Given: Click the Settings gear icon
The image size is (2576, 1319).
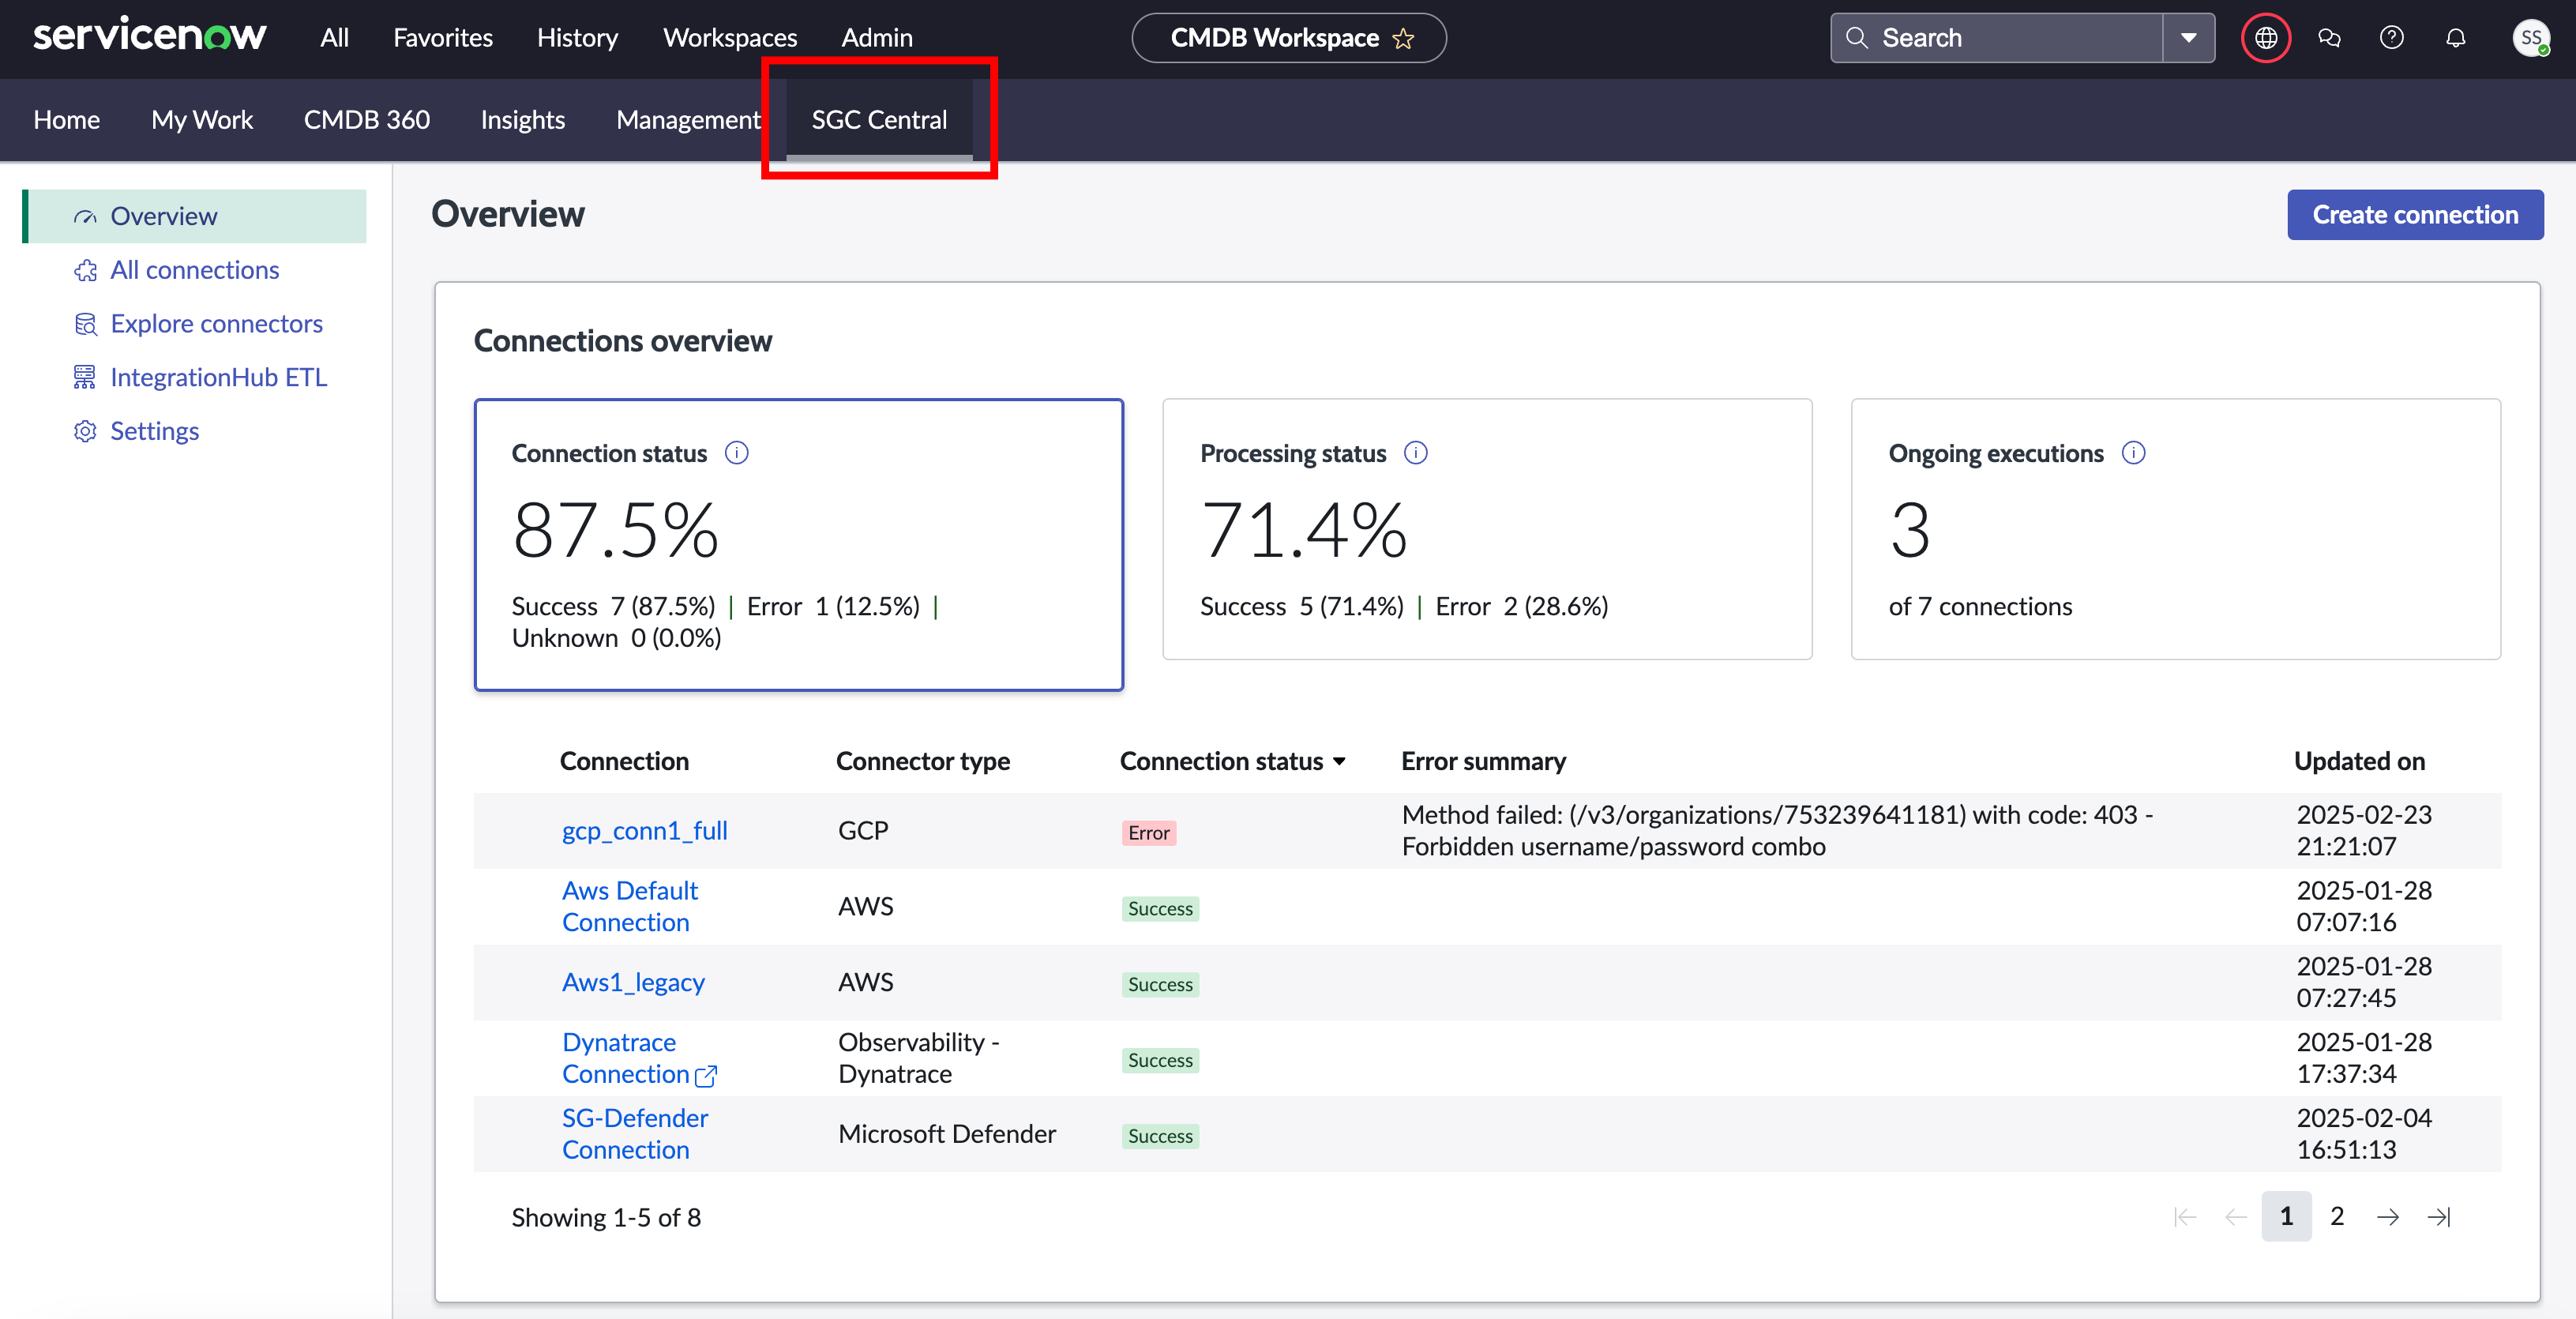Looking at the screenshot, I should click(x=85, y=431).
